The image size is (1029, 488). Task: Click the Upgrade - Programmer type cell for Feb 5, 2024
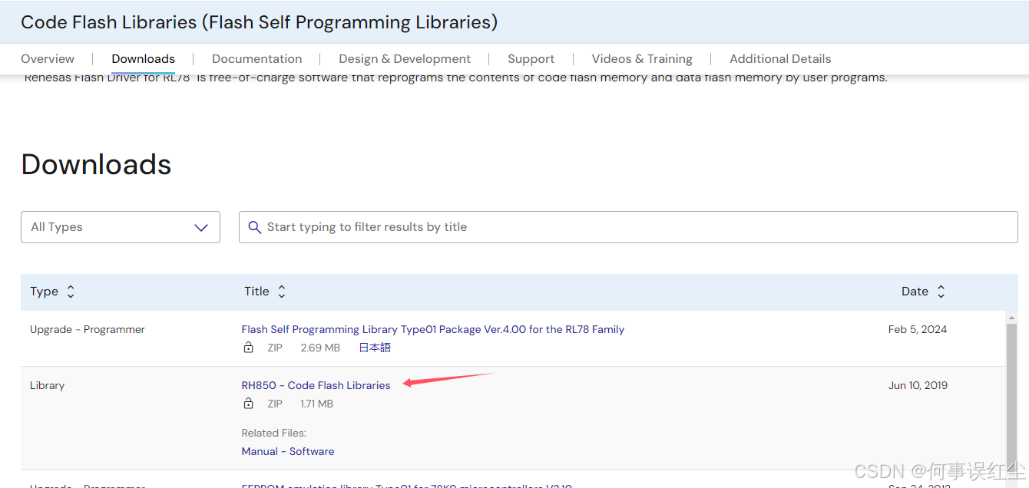click(88, 329)
